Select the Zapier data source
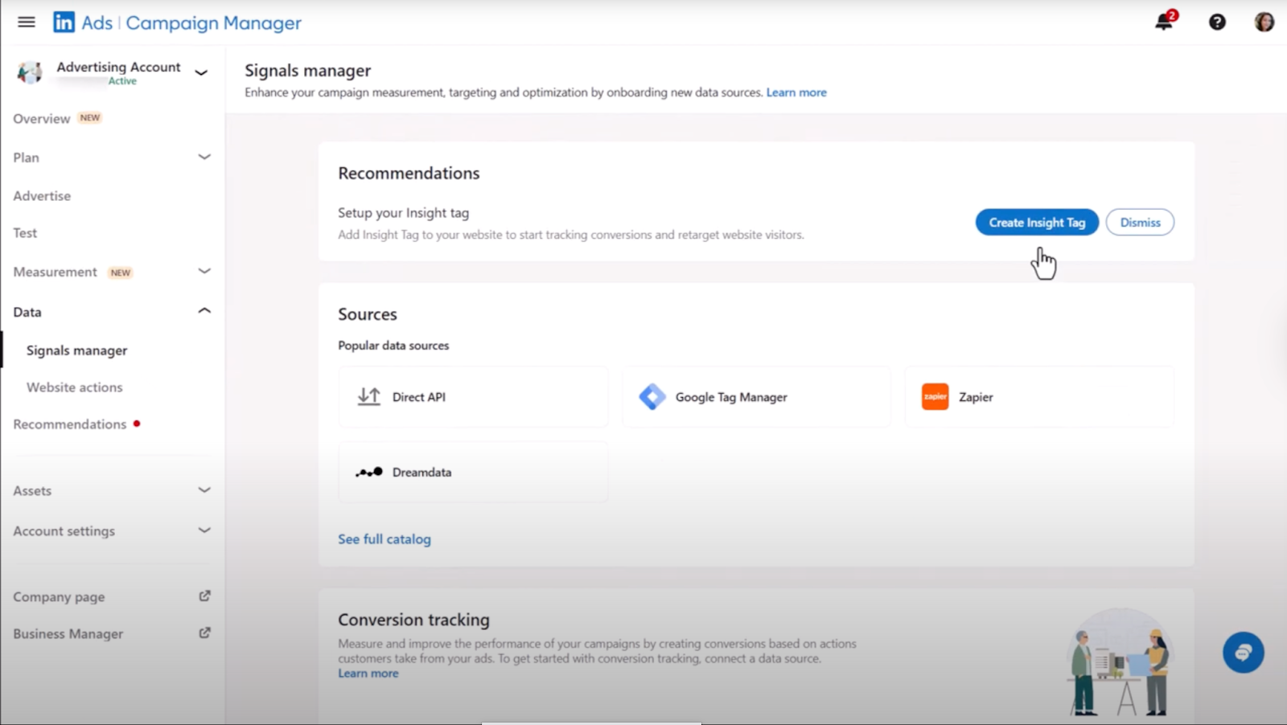Screen dimensions: 1287x725 tap(1038, 396)
